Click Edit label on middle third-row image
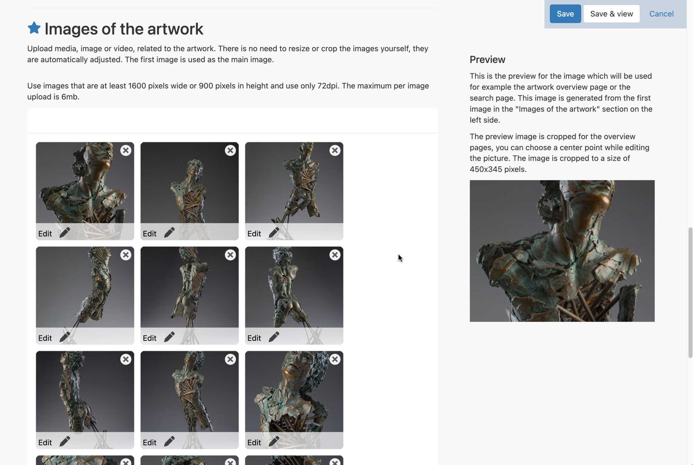Image resolution: width=693 pixels, height=465 pixels. coord(150,443)
